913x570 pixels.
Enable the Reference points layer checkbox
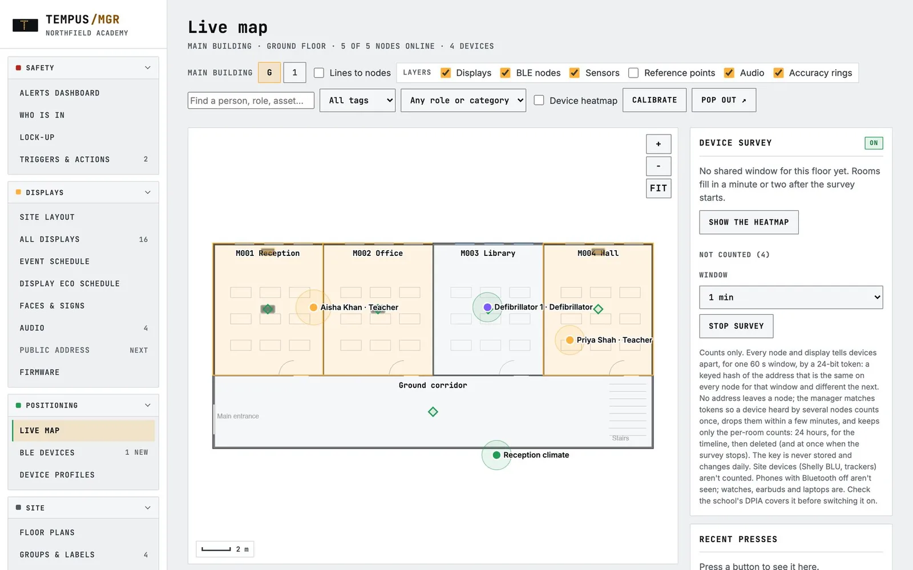[633, 73]
